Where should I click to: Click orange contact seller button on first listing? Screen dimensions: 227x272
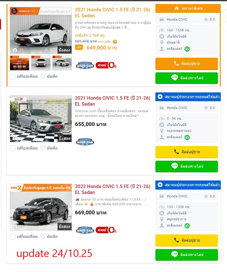click(187, 64)
